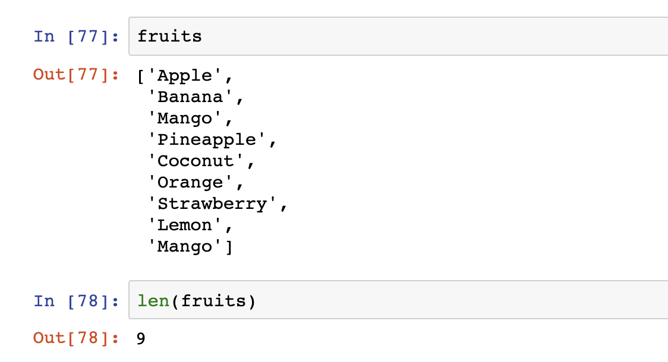
Task: Place cursor on 'Coconut' text
Action: 196,161
